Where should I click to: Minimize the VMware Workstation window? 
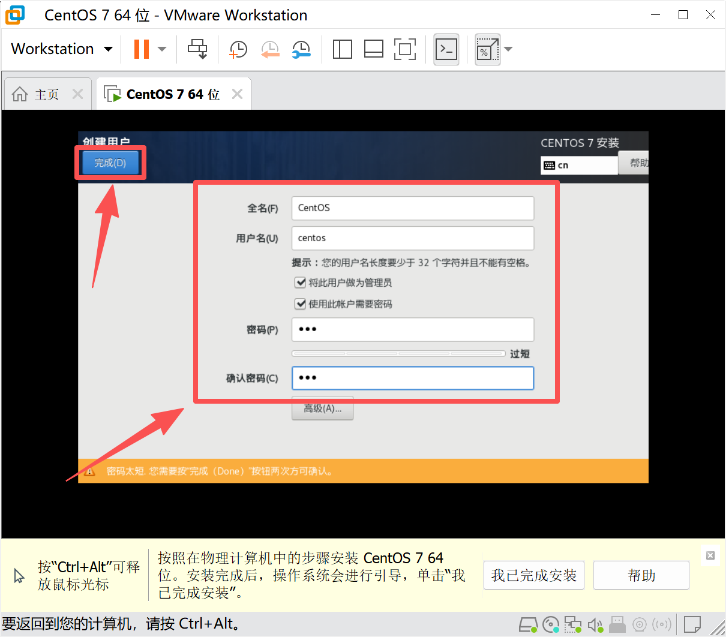[x=655, y=15]
